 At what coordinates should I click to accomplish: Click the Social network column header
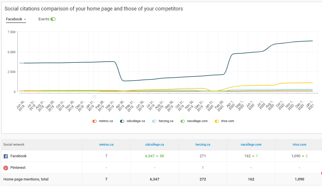click(14, 144)
